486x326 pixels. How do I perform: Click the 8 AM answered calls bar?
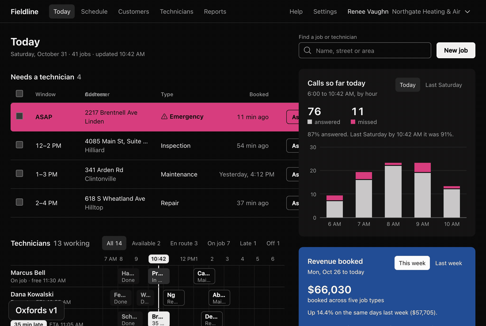[x=393, y=191]
